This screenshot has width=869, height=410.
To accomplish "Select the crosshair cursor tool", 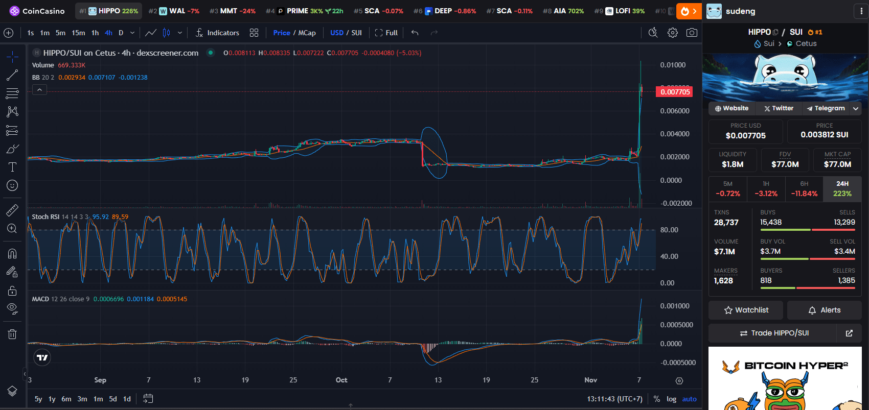I will coord(12,57).
